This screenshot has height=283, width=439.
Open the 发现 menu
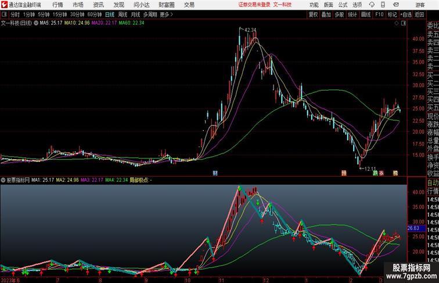point(118,5)
